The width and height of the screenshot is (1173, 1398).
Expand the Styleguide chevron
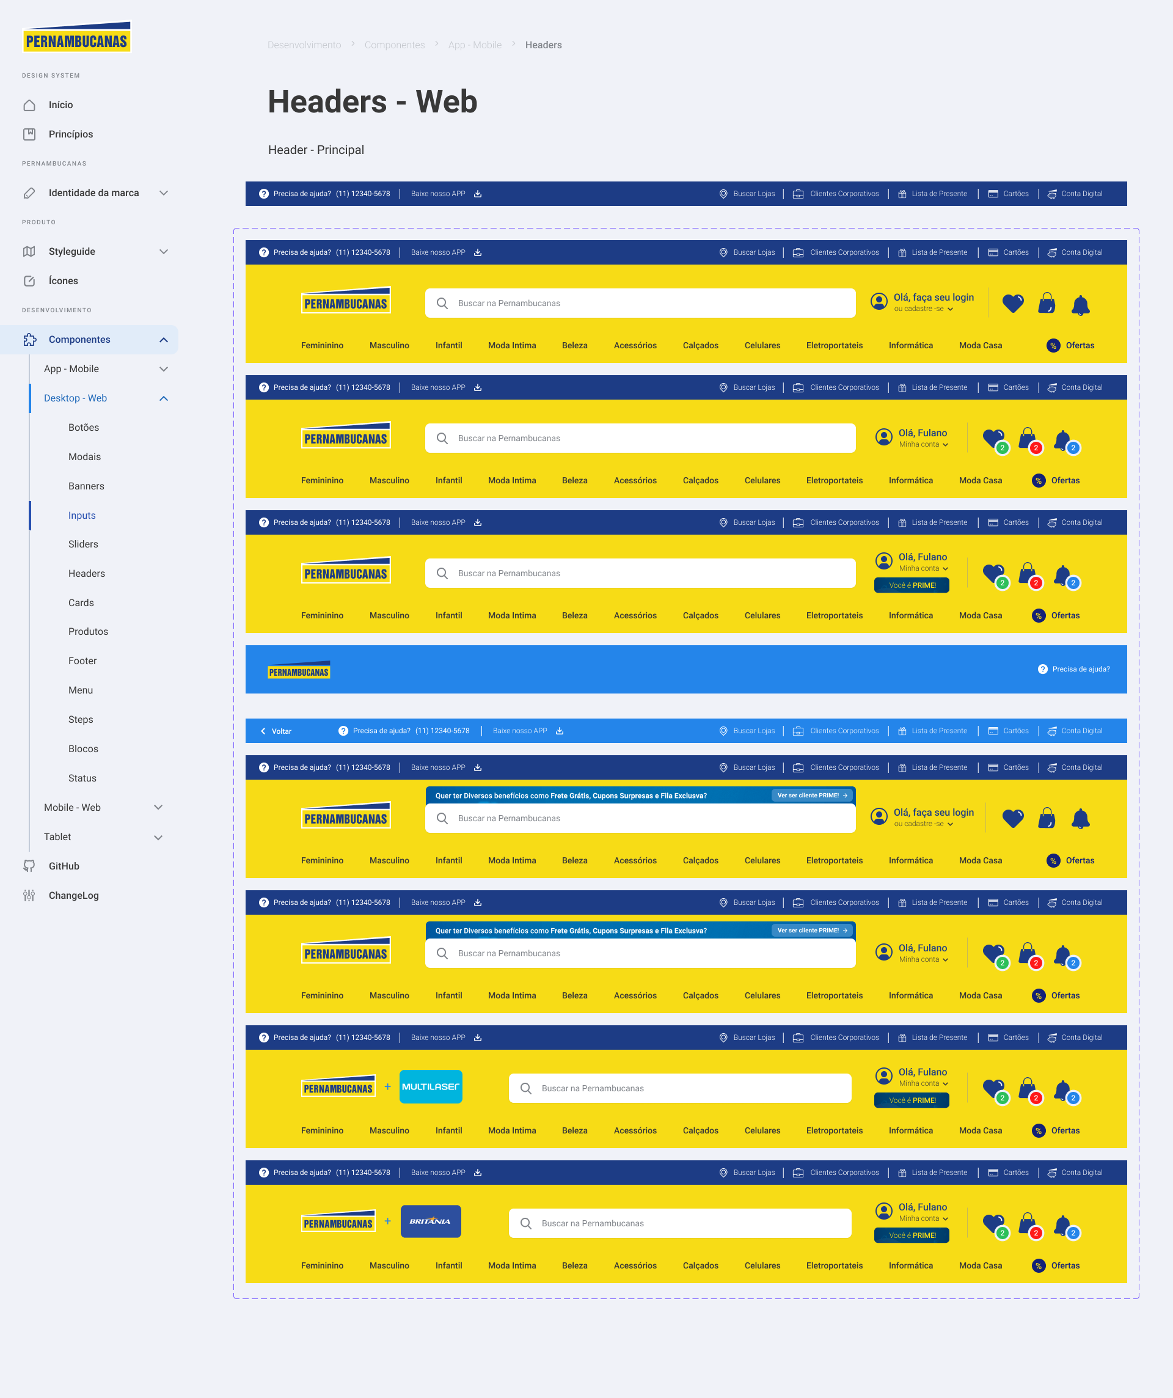click(x=164, y=252)
